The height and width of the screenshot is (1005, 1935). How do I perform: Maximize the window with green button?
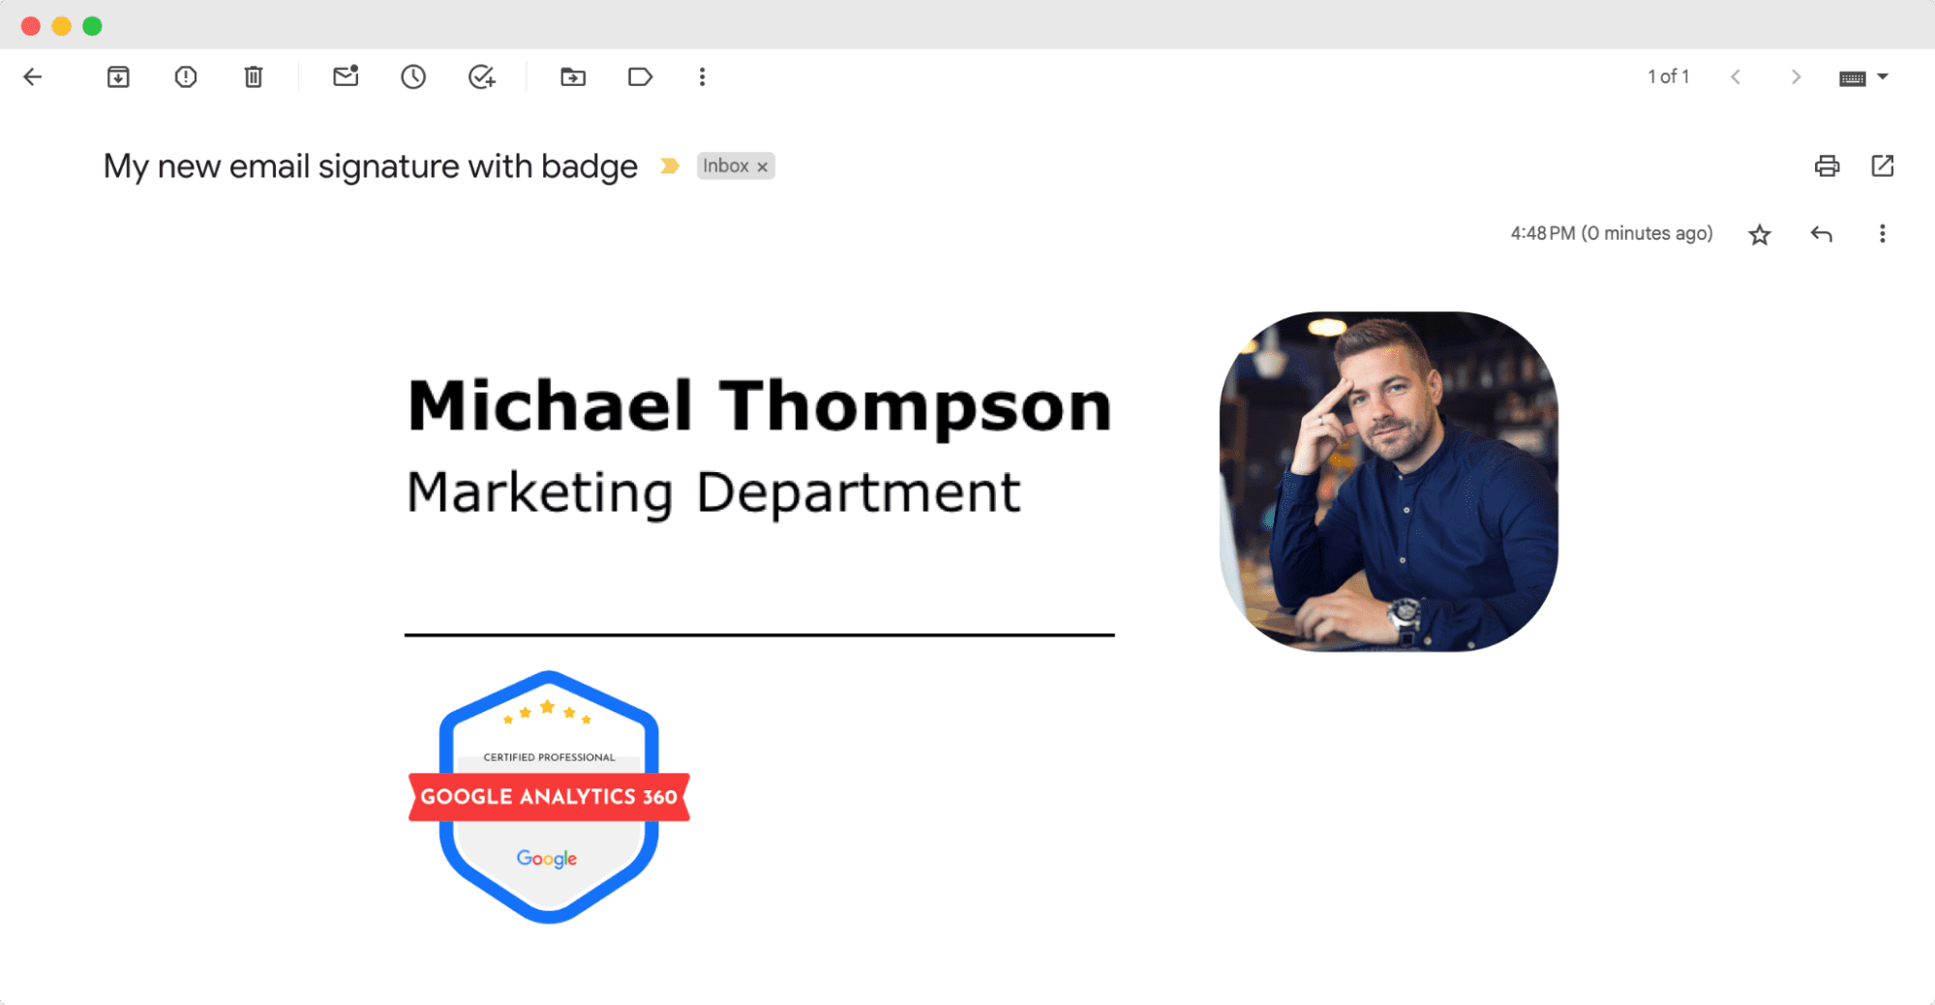pos(93,26)
